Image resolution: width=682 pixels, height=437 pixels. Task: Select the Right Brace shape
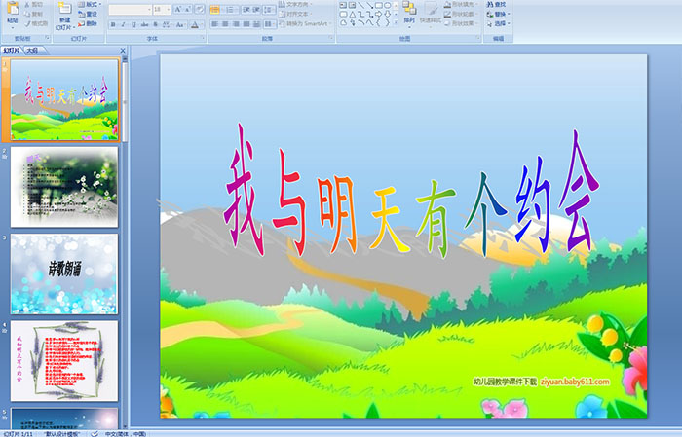click(387, 23)
